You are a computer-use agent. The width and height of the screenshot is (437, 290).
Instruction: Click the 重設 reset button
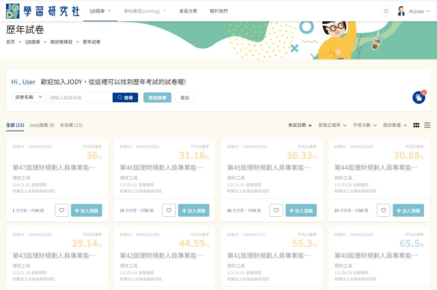click(185, 98)
